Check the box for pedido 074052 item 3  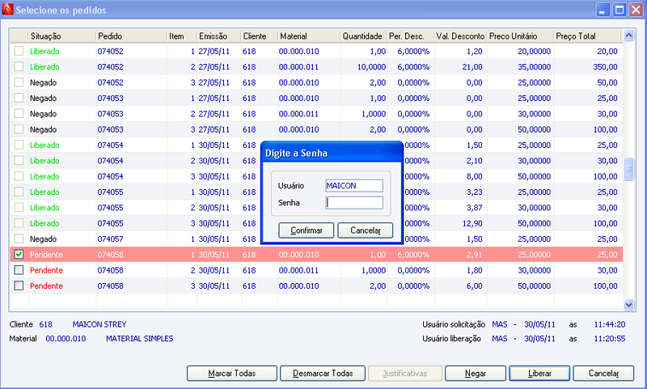[x=19, y=82]
